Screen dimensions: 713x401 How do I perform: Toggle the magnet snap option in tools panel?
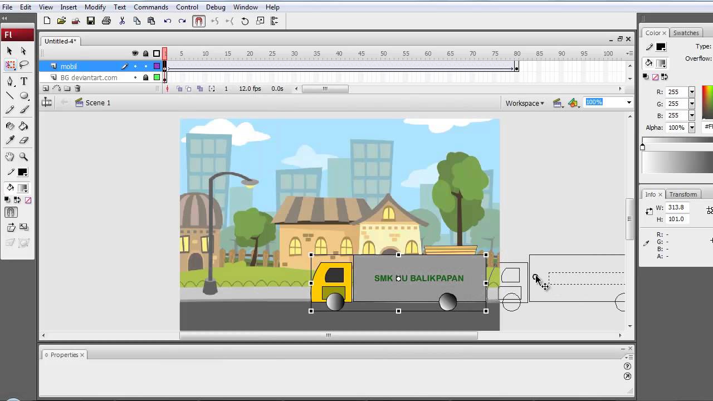[11, 212]
